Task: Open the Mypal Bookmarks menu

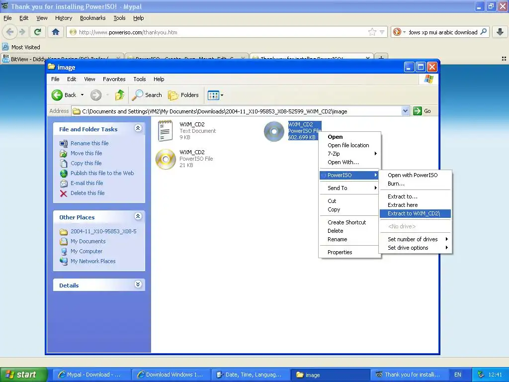Action: [92, 18]
